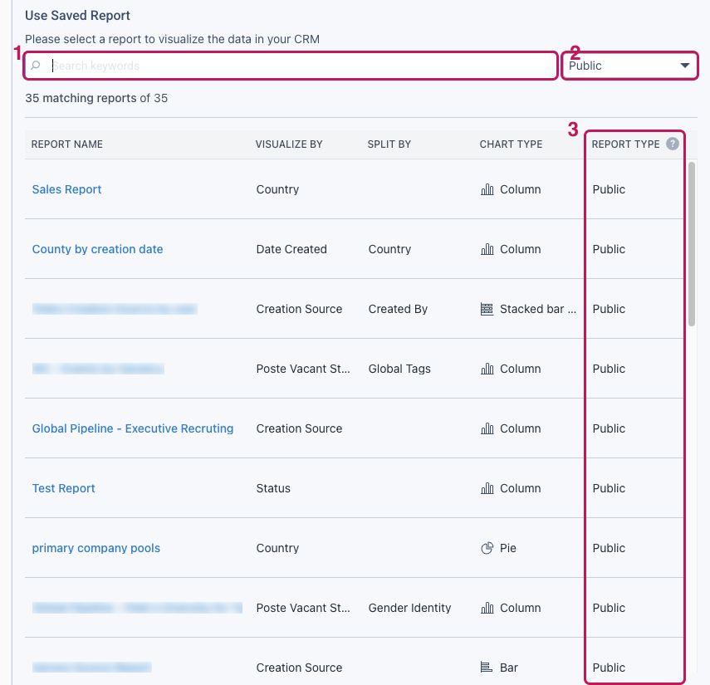
Task: Click Public type in primary company pools row
Action: tap(609, 548)
